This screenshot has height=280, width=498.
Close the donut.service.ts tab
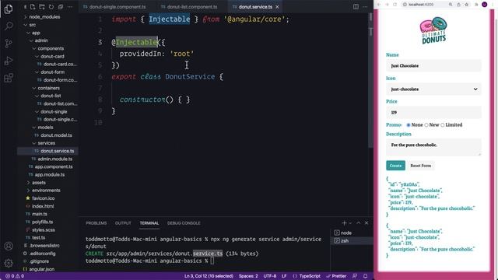click(x=277, y=7)
